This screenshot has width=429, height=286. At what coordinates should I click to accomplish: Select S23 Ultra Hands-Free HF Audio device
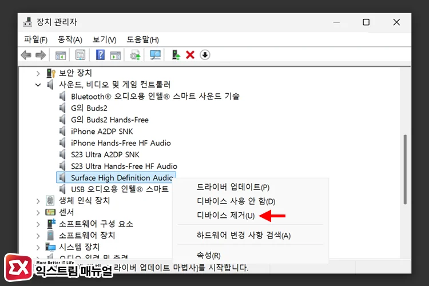pyautogui.click(x=124, y=166)
